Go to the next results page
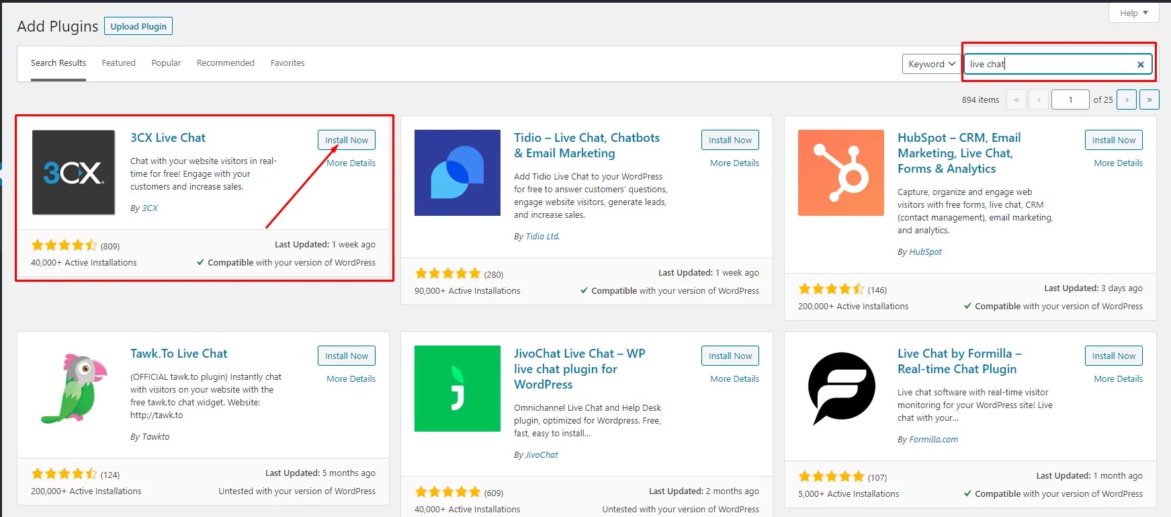Screen dimensions: 1171x517 click(x=1127, y=100)
